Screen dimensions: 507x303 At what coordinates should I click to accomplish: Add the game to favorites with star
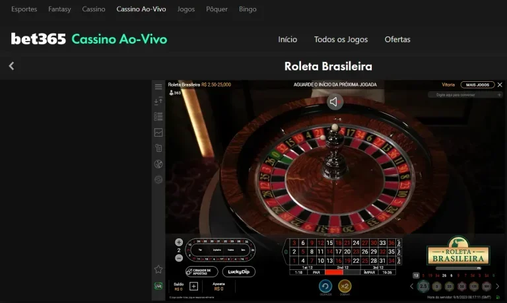[158, 269]
